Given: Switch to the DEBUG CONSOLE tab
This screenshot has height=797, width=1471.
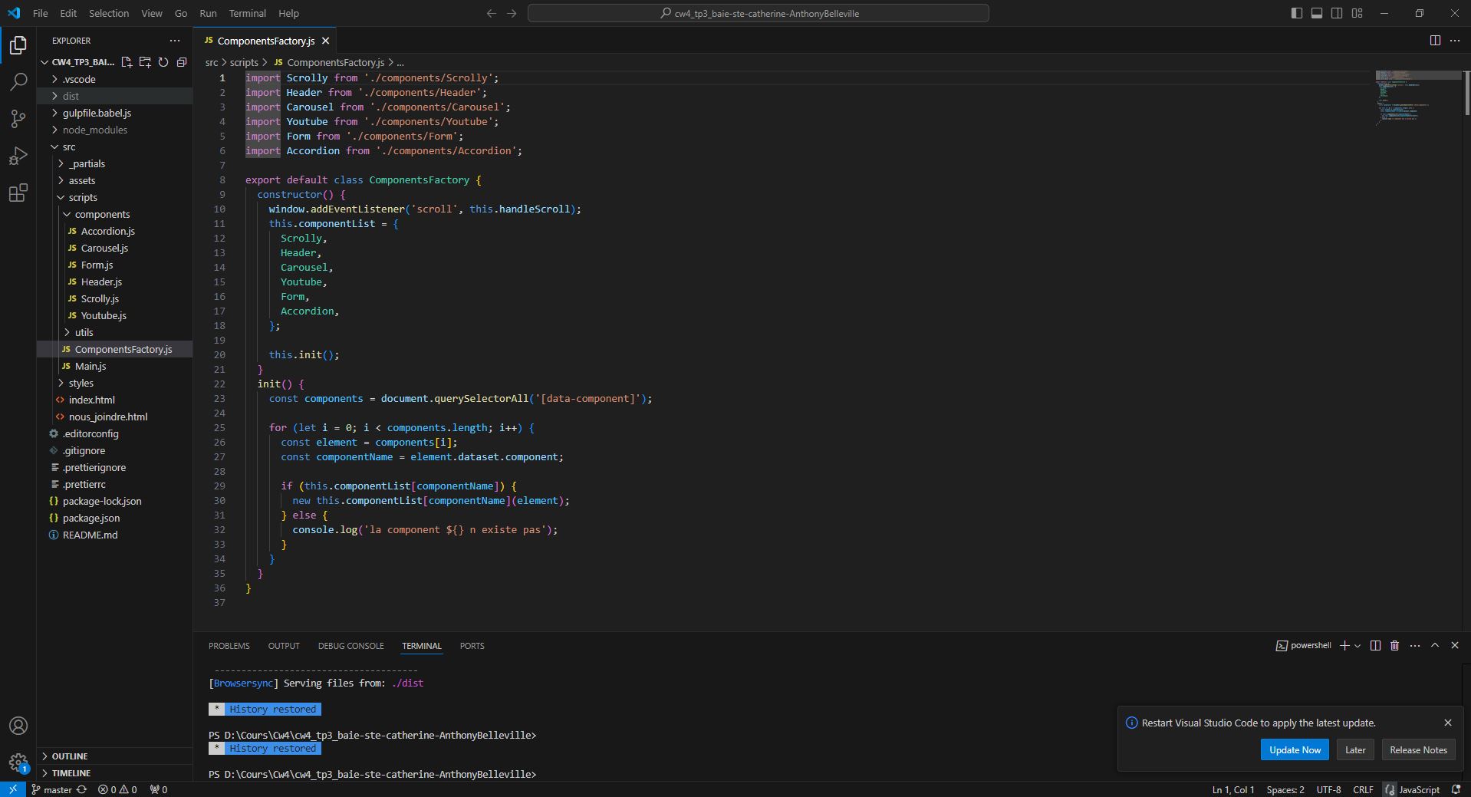Looking at the screenshot, I should point(350,646).
